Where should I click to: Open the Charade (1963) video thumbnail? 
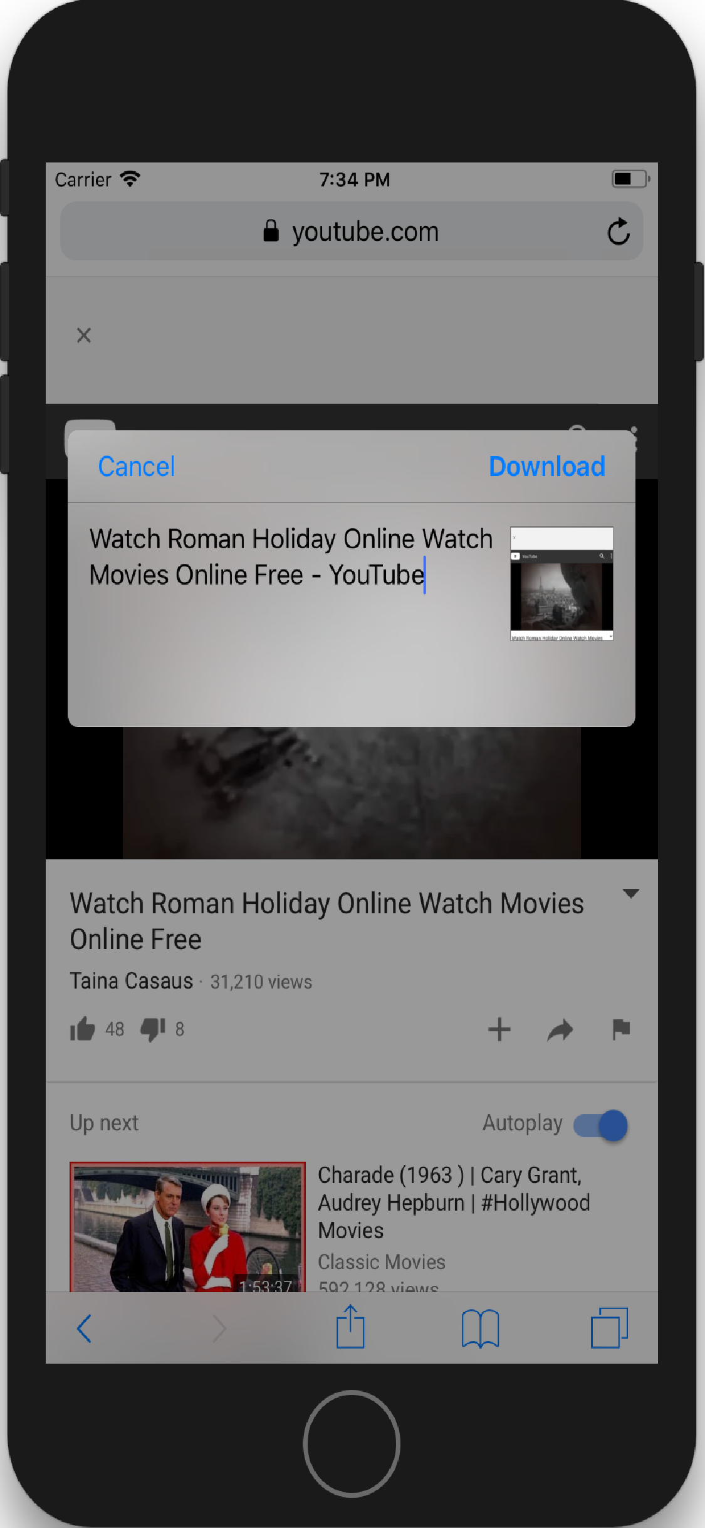click(x=187, y=1226)
